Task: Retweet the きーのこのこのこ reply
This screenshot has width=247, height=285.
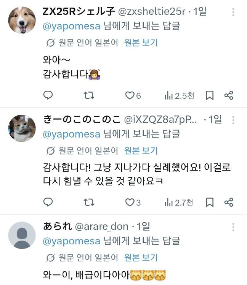Action: (89, 202)
